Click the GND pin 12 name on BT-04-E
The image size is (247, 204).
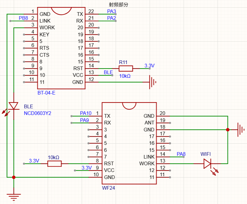point(78,82)
